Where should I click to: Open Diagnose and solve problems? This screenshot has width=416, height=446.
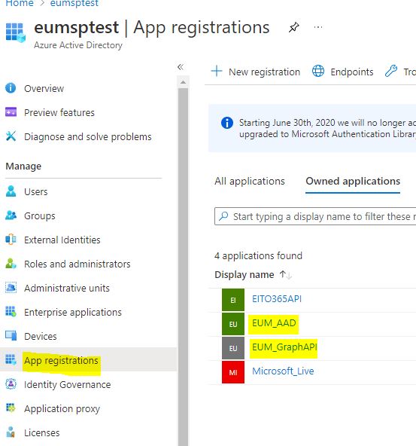pos(88,137)
